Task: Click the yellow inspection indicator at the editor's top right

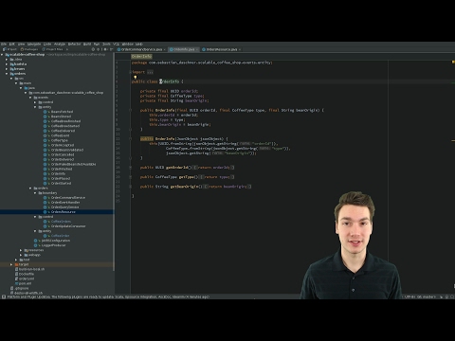Action: click(x=452, y=63)
